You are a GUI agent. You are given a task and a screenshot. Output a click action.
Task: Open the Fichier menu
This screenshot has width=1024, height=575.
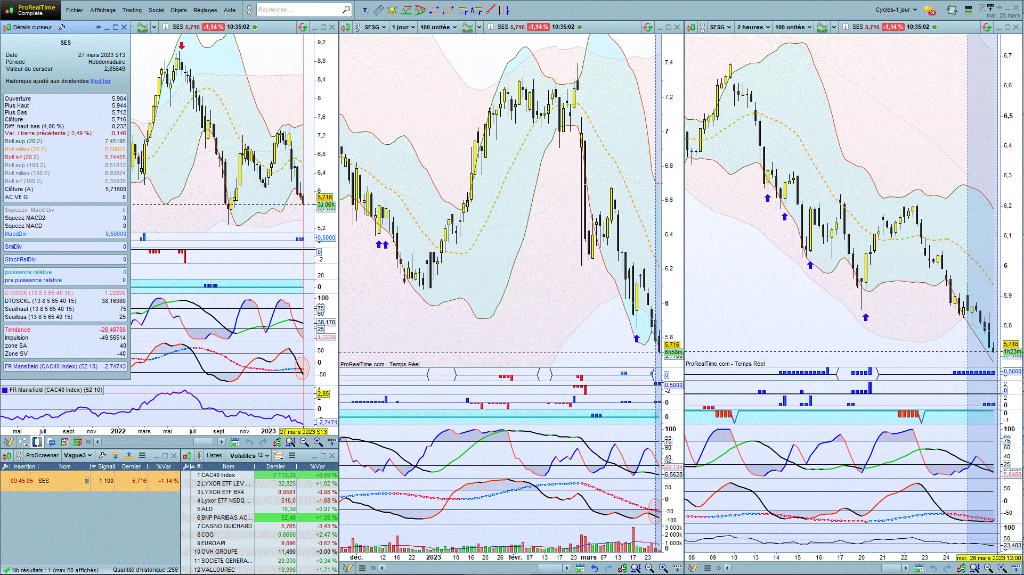click(75, 10)
